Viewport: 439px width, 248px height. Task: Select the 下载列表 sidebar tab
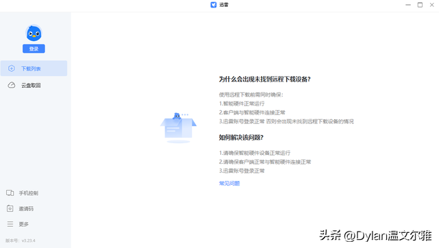tap(34, 69)
